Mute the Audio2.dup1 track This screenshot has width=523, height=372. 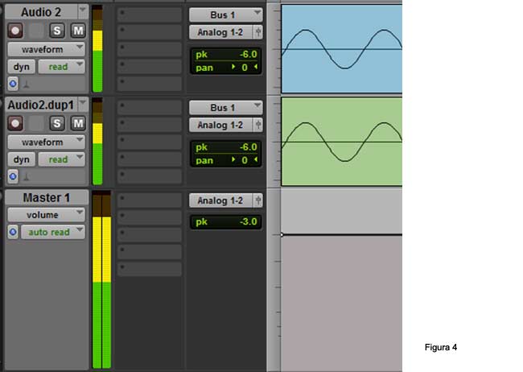78,123
